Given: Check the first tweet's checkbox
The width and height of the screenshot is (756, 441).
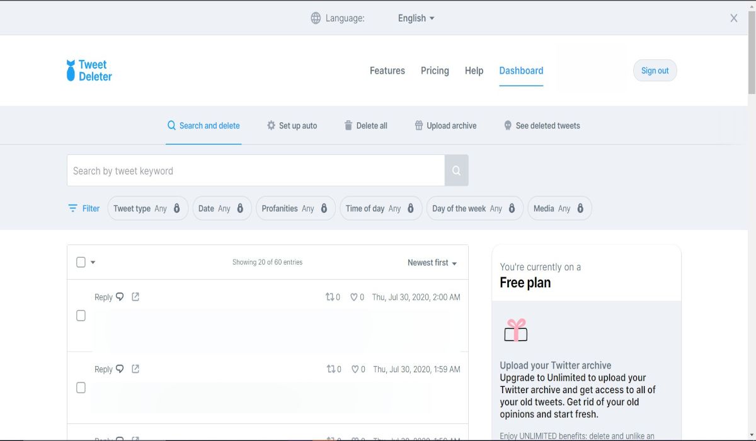Looking at the screenshot, I should point(81,316).
